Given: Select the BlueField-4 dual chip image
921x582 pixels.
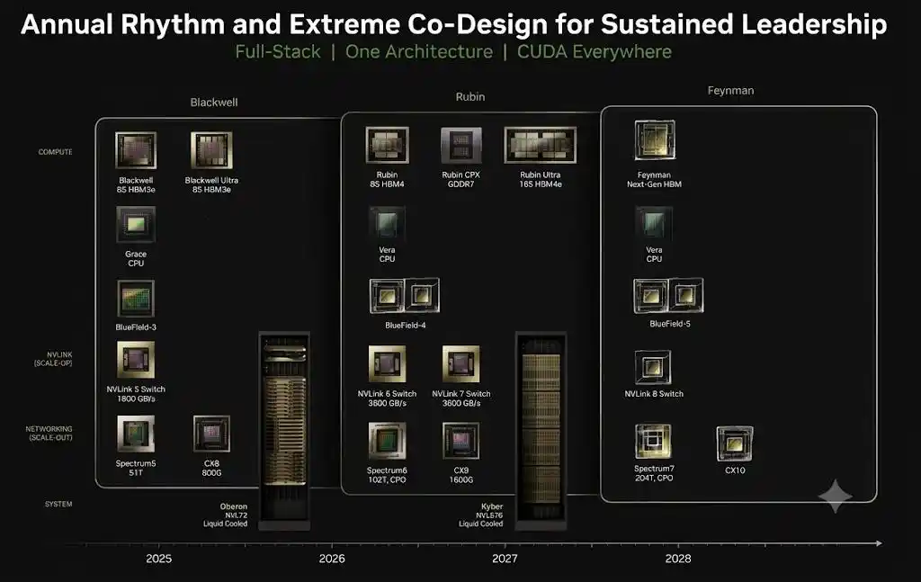Looking at the screenshot, I should 405,295.
